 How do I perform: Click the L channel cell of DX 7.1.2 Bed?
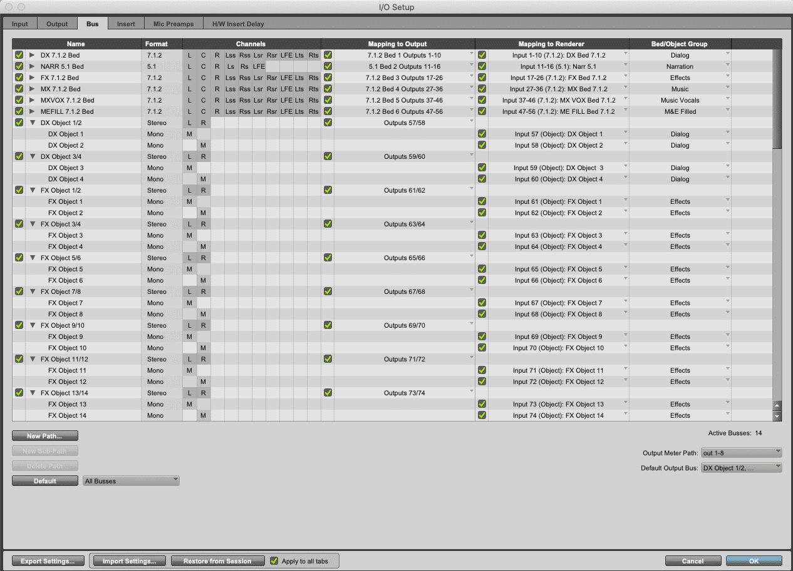click(189, 55)
